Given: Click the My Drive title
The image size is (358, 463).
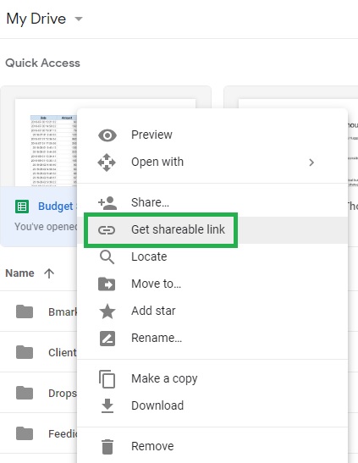Looking at the screenshot, I should [x=36, y=19].
